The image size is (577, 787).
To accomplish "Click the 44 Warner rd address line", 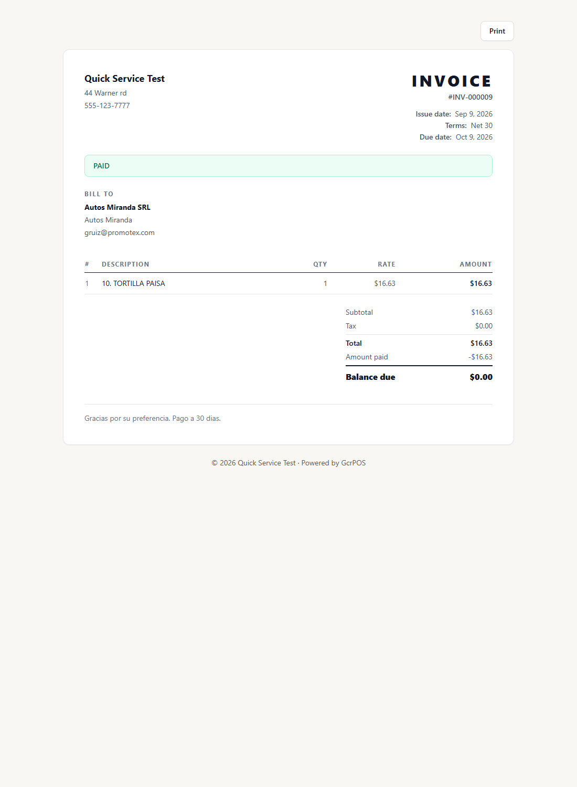I will pyautogui.click(x=105, y=93).
